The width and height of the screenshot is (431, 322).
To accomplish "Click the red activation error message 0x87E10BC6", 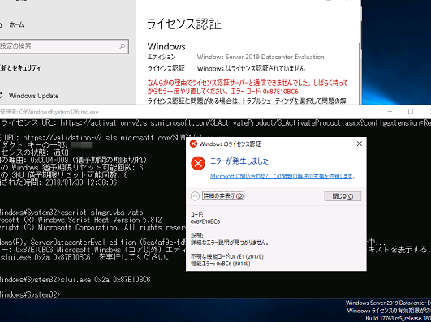I will click(x=248, y=87).
